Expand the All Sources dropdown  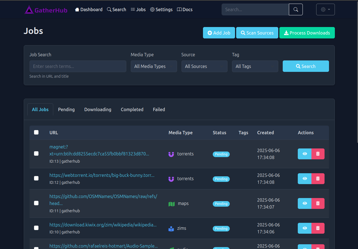click(204, 66)
